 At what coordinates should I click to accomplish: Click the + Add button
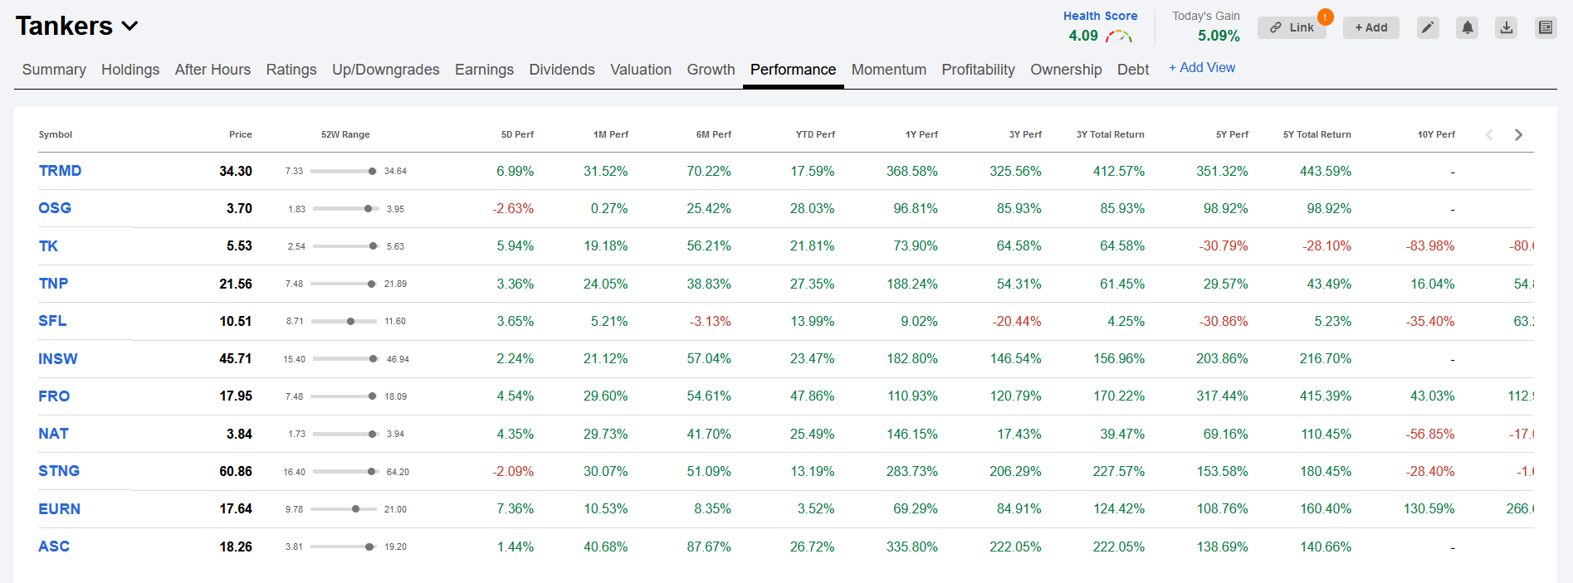1371,27
